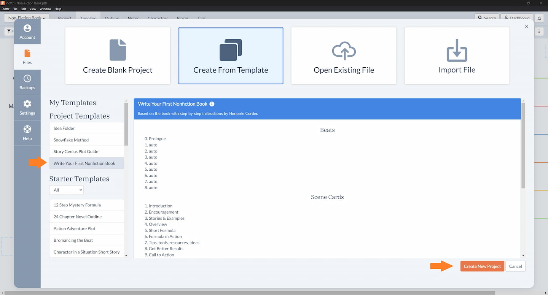548x295 pixels.
Task: Select the Bromancing the Beat template
Action: (x=86, y=240)
